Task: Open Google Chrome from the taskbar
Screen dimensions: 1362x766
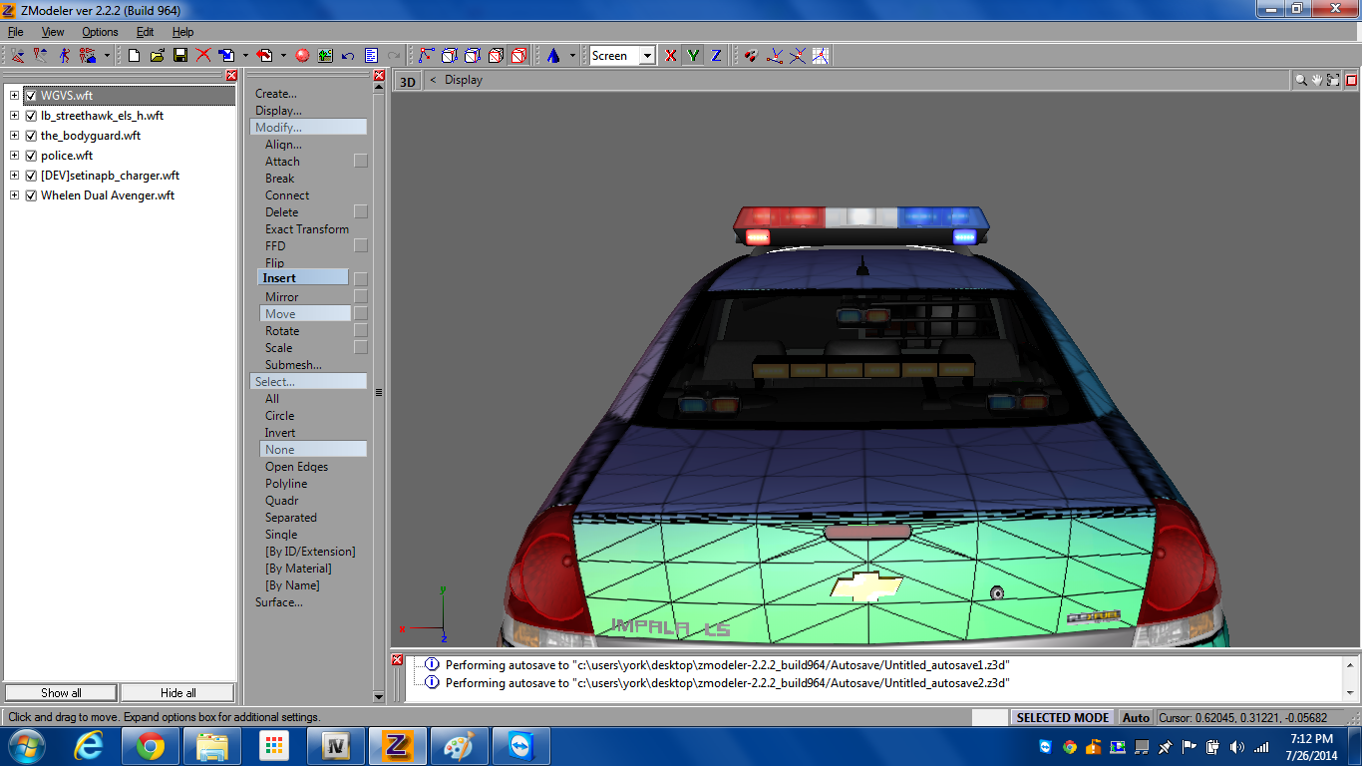Action: [x=151, y=746]
